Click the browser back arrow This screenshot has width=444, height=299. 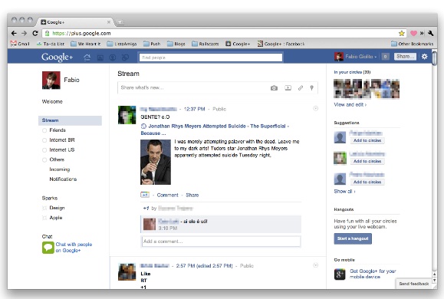14,34
